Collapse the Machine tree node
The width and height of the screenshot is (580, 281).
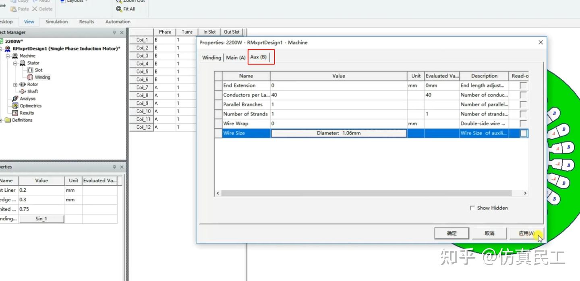8,56
